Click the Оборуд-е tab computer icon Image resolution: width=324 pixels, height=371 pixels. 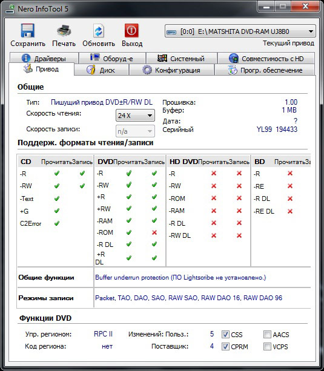[94, 57]
